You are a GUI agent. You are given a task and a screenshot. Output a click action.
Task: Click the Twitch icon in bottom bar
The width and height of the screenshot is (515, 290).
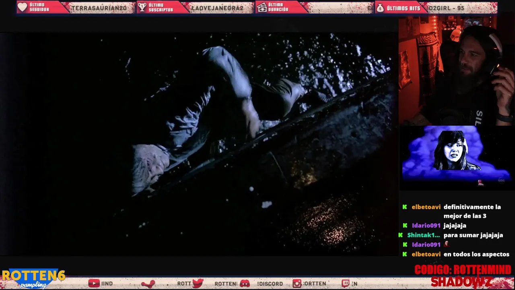[x=346, y=284]
